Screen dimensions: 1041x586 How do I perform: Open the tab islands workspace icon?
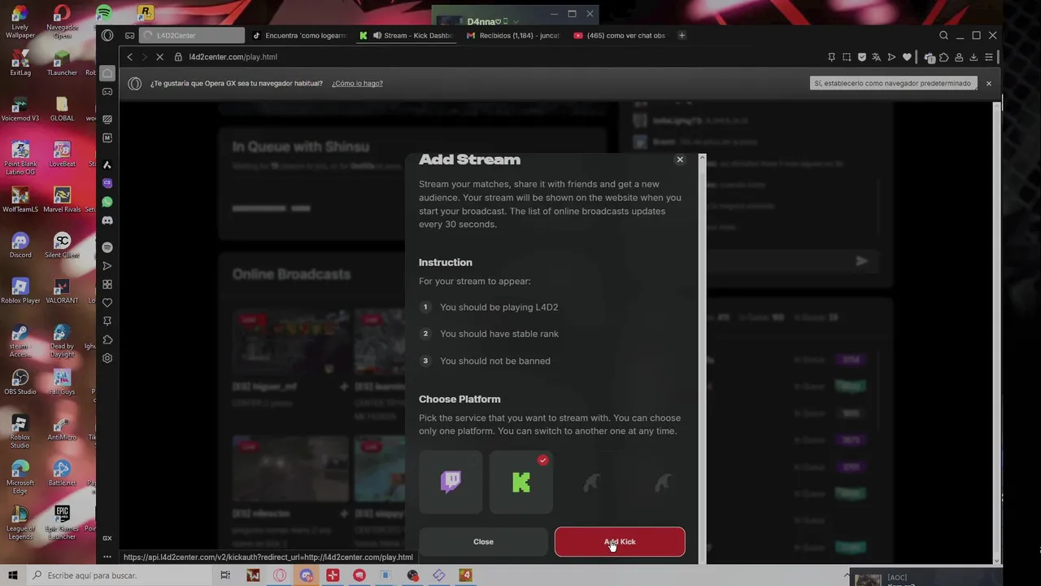coord(129,35)
